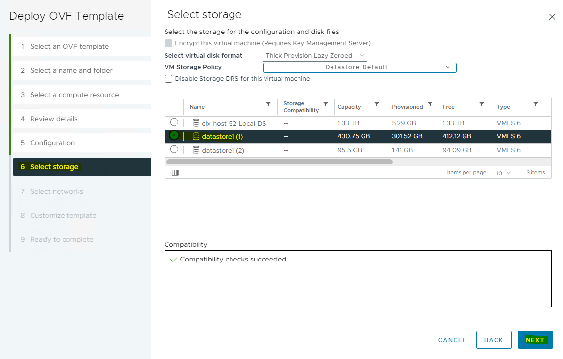The width and height of the screenshot is (563, 359).
Task: Click the NEXT button
Action: click(535, 340)
